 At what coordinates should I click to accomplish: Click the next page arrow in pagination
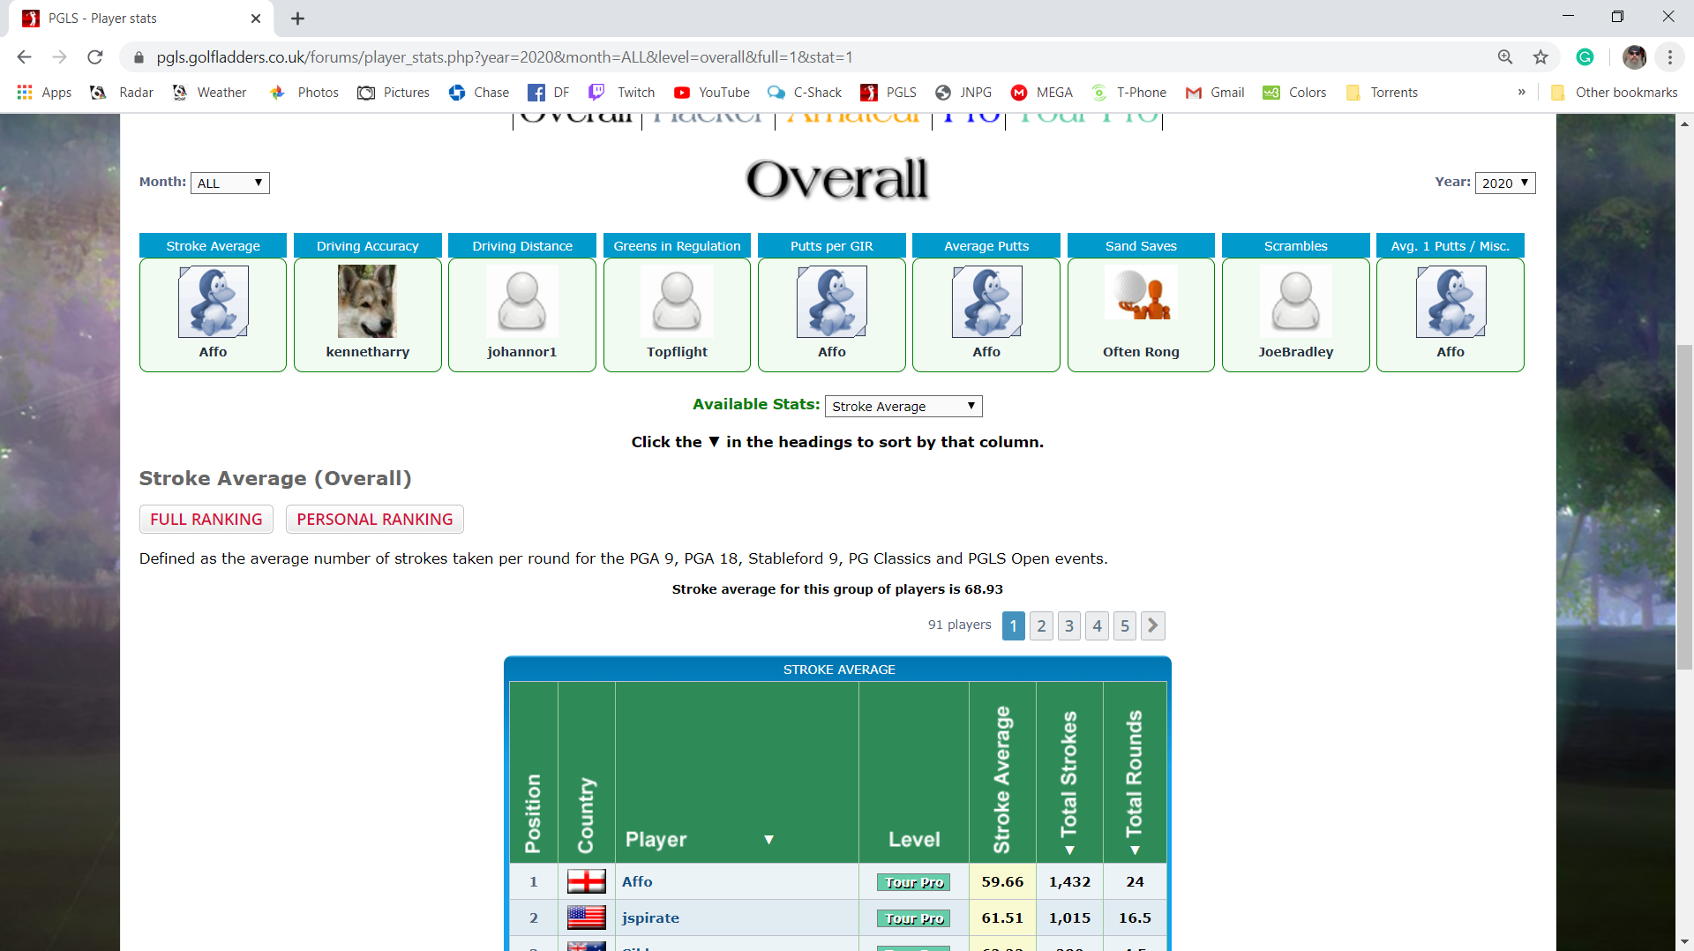pos(1152,625)
